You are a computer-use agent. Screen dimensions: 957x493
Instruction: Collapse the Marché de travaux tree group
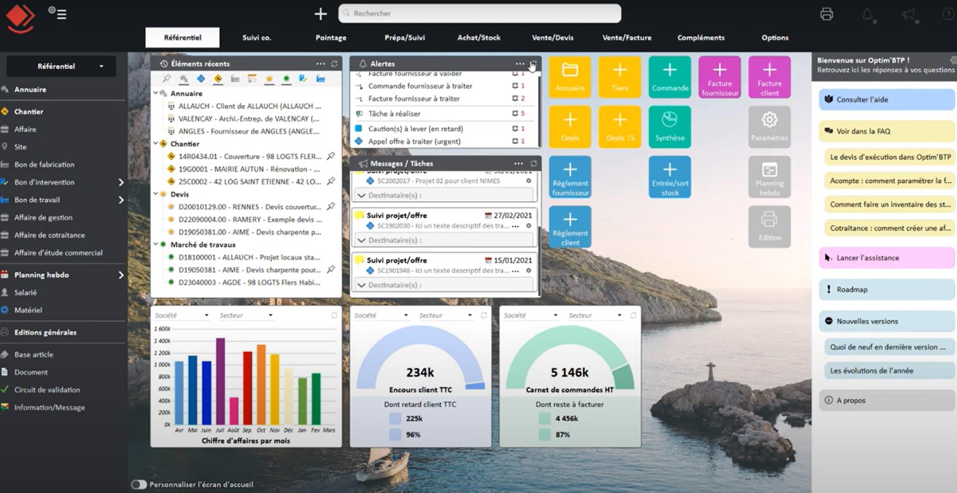156,245
